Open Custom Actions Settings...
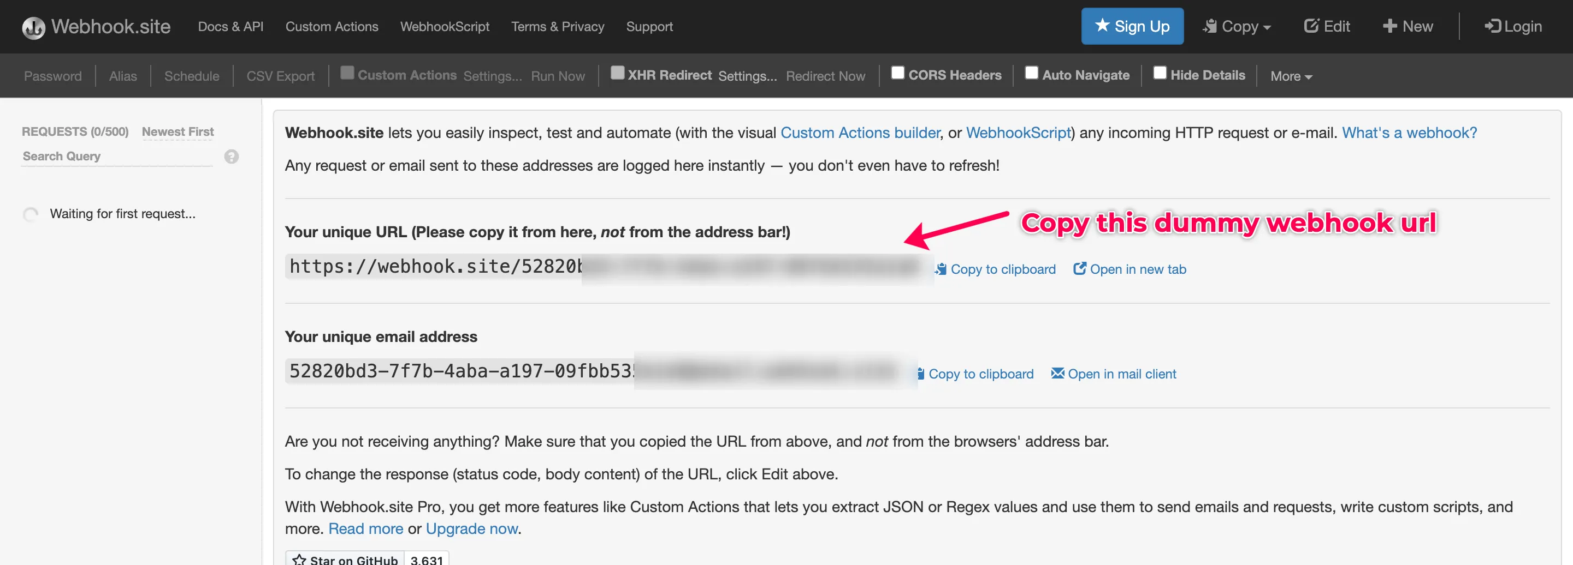Screen dimensions: 1573x565 pos(492,76)
